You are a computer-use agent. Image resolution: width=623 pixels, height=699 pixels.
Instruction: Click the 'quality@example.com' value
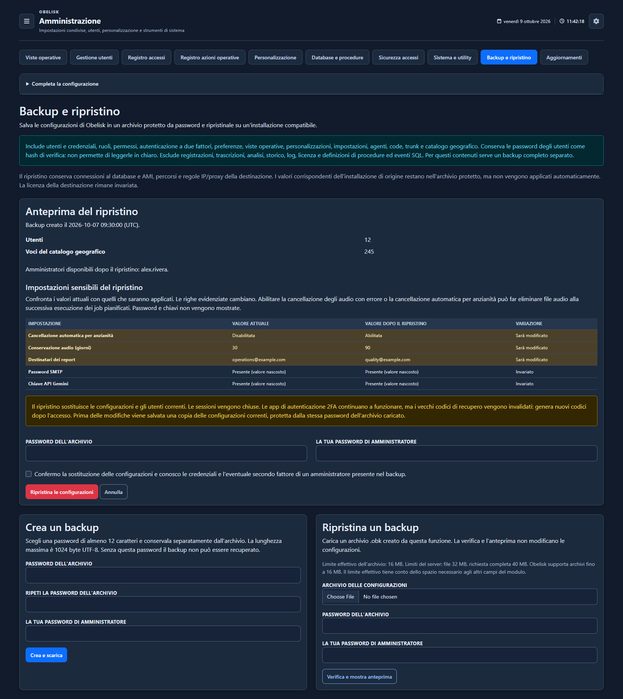click(388, 360)
